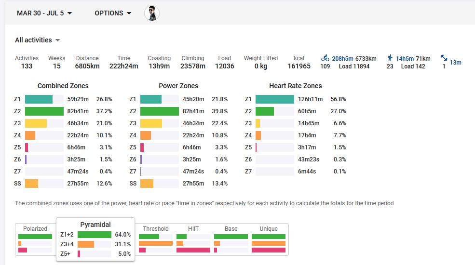Click the 14h5m walking time link
The width and height of the screenshot is (475, 265).
(x=405, y=59)
